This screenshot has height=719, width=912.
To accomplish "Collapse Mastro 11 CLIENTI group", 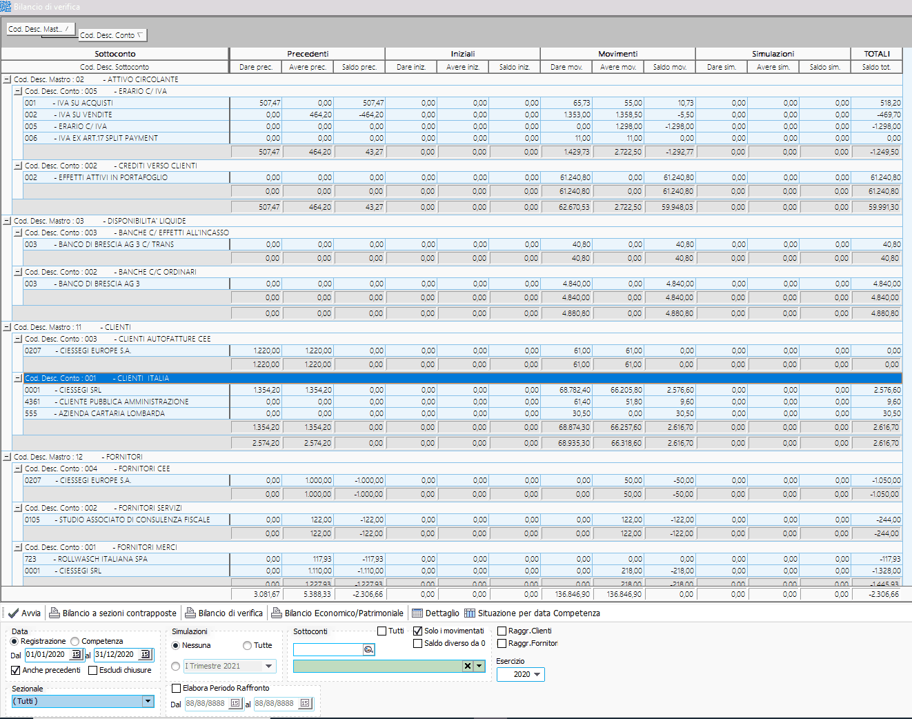I will coord(7,327).
